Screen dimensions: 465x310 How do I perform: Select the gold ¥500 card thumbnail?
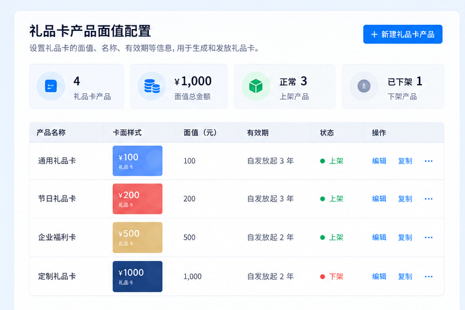point(137,237)
